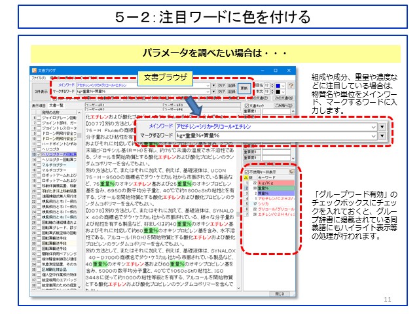Click document list scrollbar up arrow
Image resolution: width=419 pixels, height=314 pixels.
point(79,113)
